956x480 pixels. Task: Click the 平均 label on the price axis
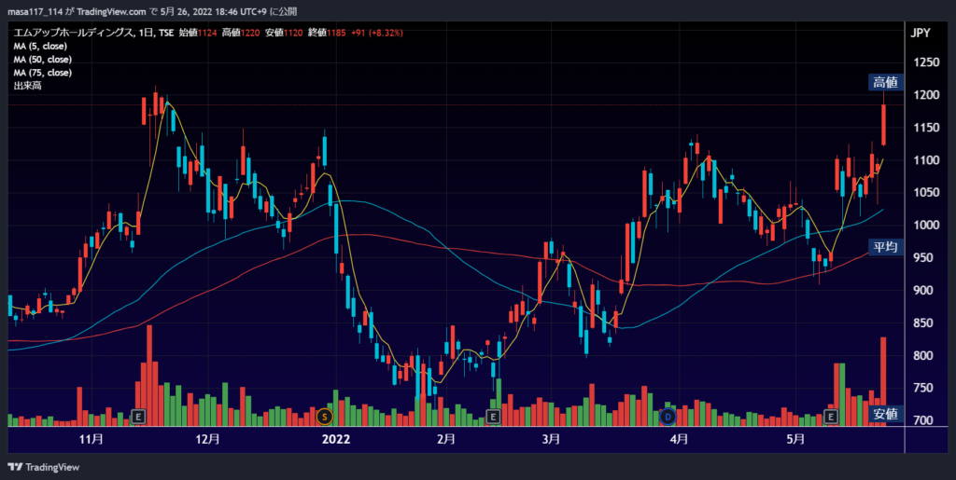(886, 247)
